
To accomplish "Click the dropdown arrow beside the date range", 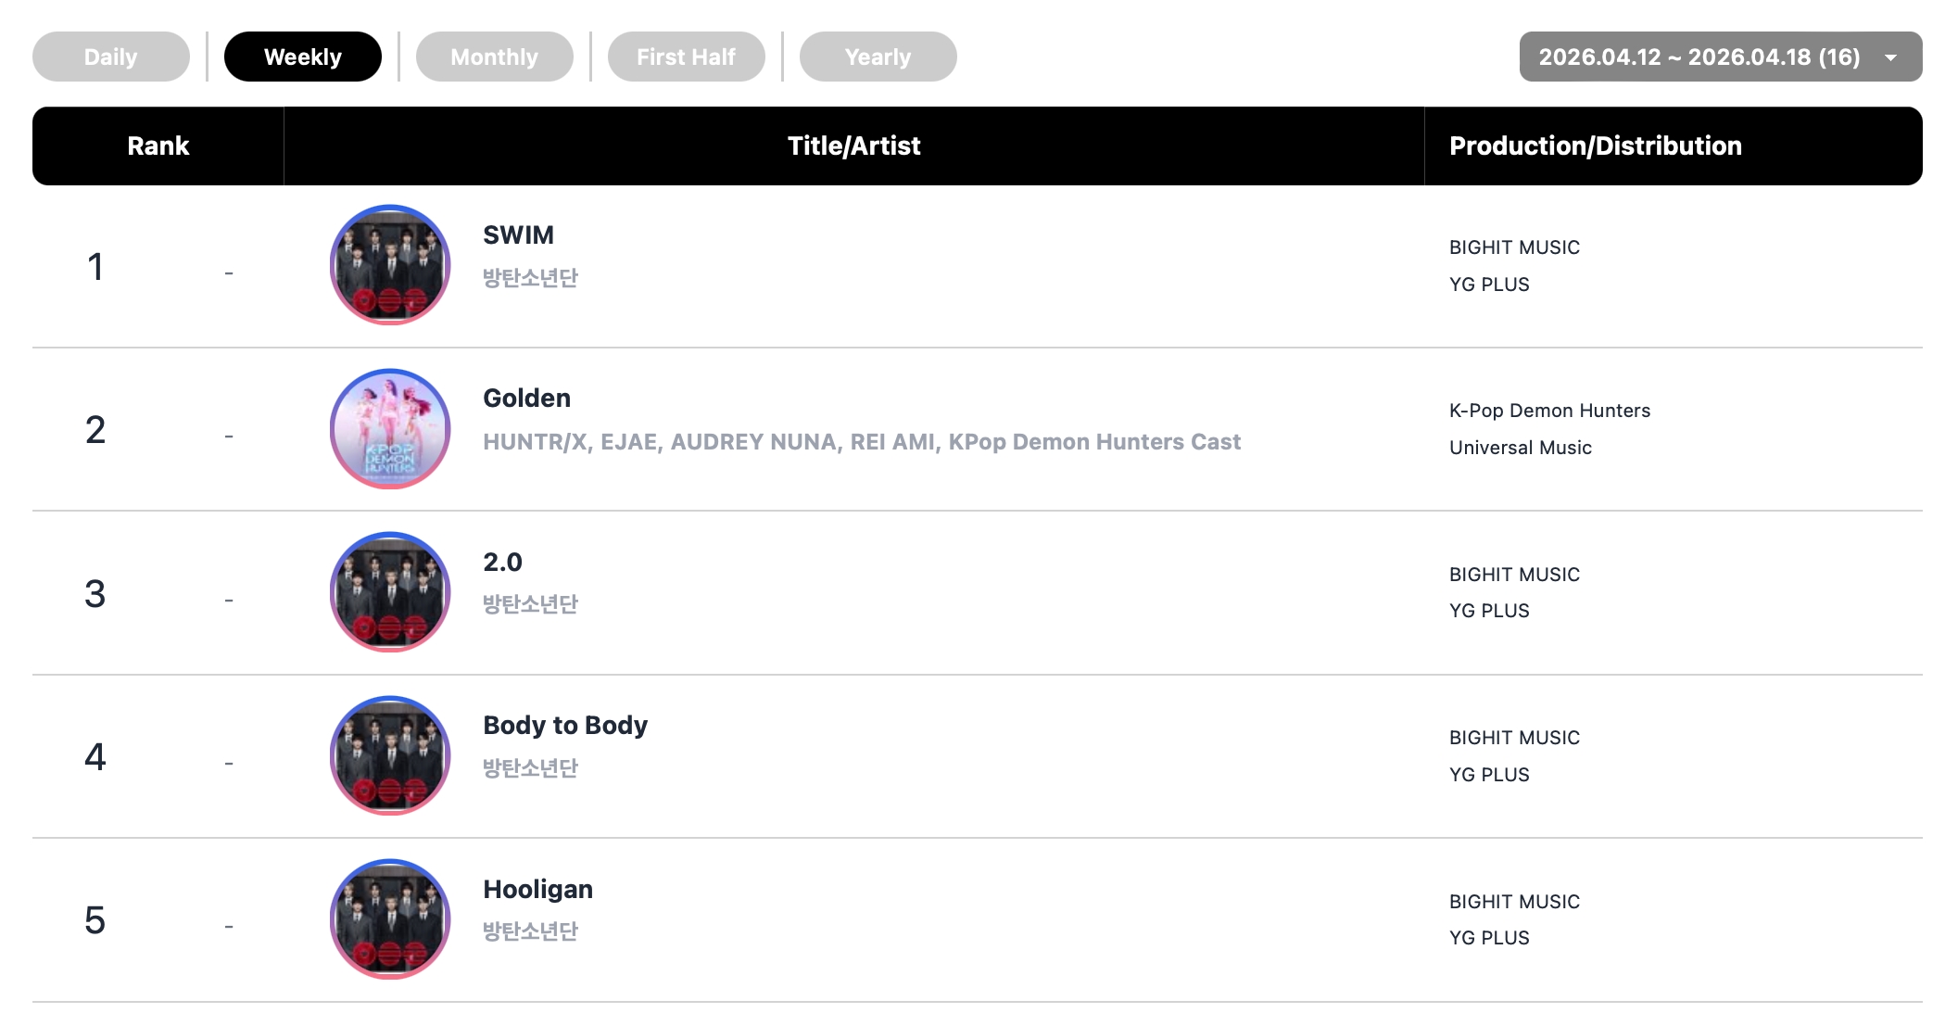I will click(x=1890, y=57).
